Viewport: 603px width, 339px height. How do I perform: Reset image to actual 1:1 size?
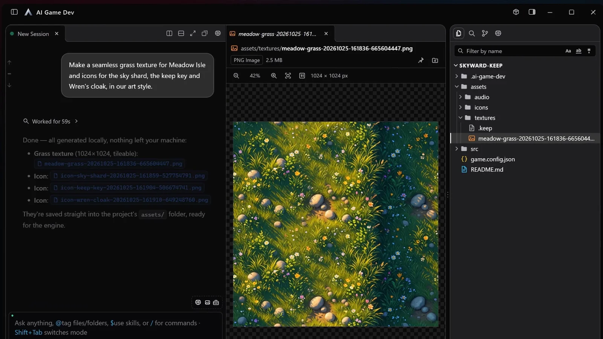pos(302,76)
